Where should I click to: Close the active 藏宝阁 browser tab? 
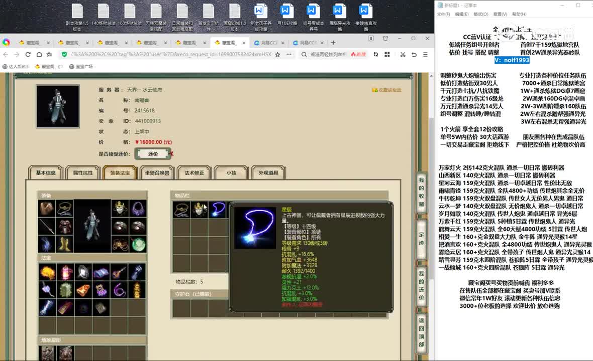pyautogui.click(x=244, y=43)
